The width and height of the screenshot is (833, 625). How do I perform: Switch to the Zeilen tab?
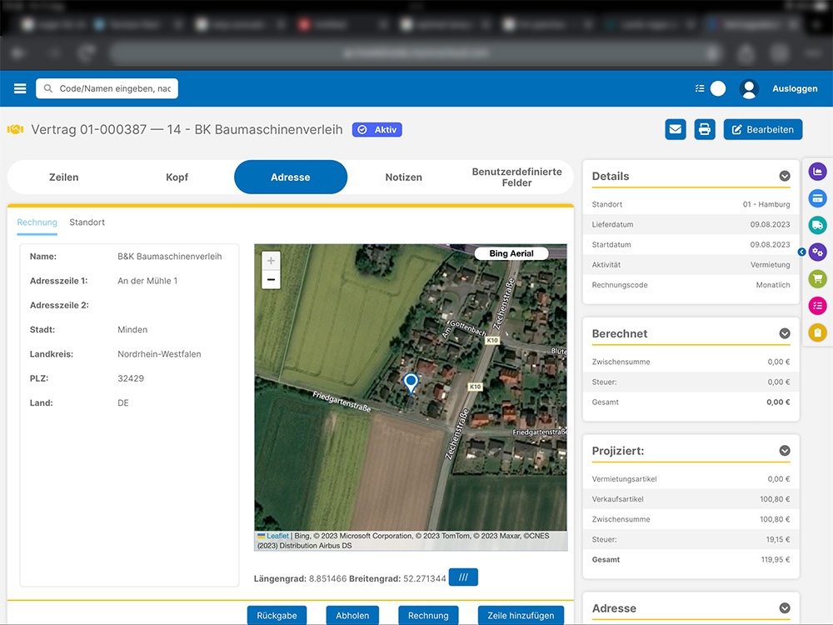click(x=64, y=177)
